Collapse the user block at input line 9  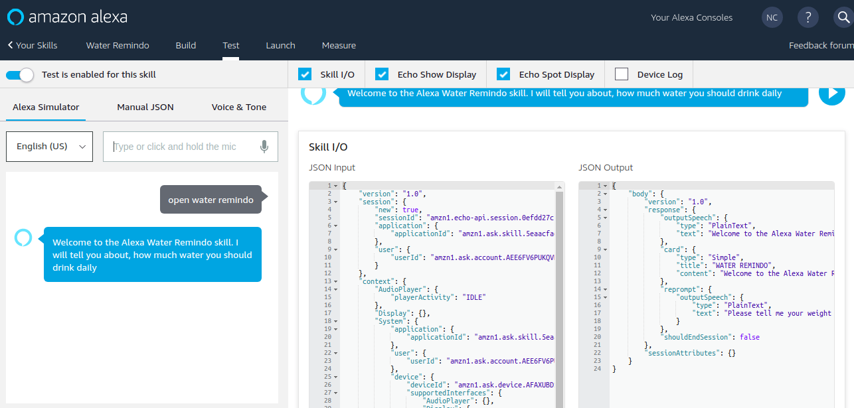(x=336, y=249)
